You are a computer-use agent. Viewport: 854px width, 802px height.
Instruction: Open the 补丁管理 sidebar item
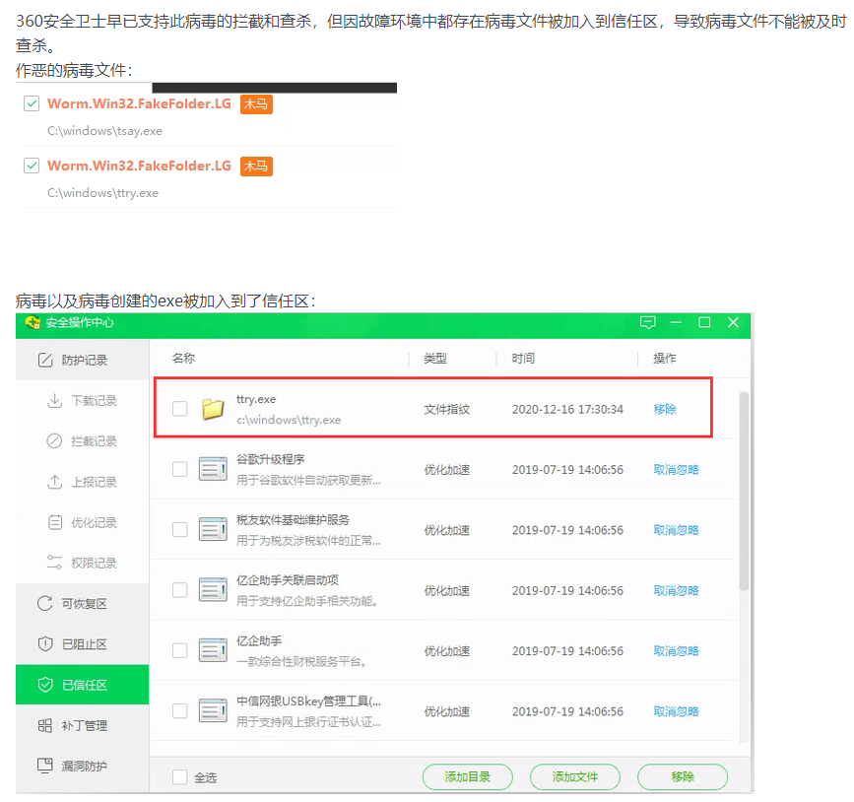82,726
